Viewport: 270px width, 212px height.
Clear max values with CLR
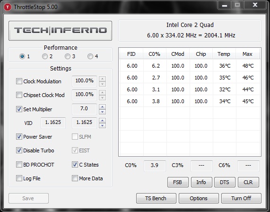pos(248,182)
